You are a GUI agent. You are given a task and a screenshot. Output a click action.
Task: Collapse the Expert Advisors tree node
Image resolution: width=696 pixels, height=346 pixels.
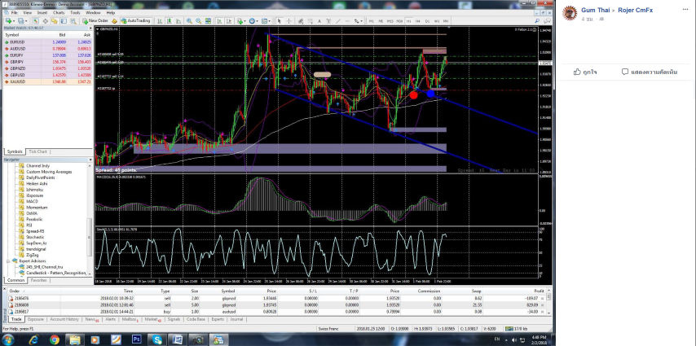coord(8,261)
